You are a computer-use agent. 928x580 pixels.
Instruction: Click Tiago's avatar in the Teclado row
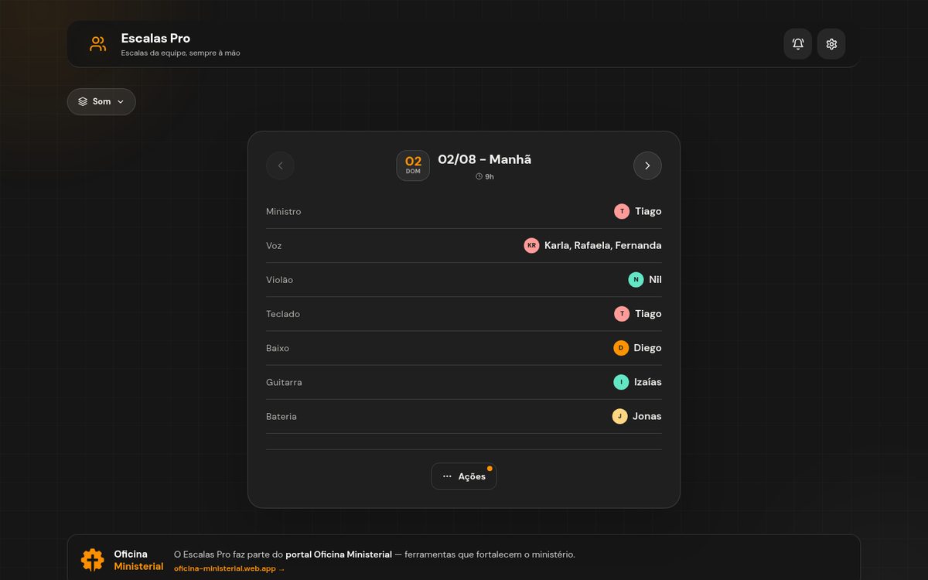[x=622, y=313]
